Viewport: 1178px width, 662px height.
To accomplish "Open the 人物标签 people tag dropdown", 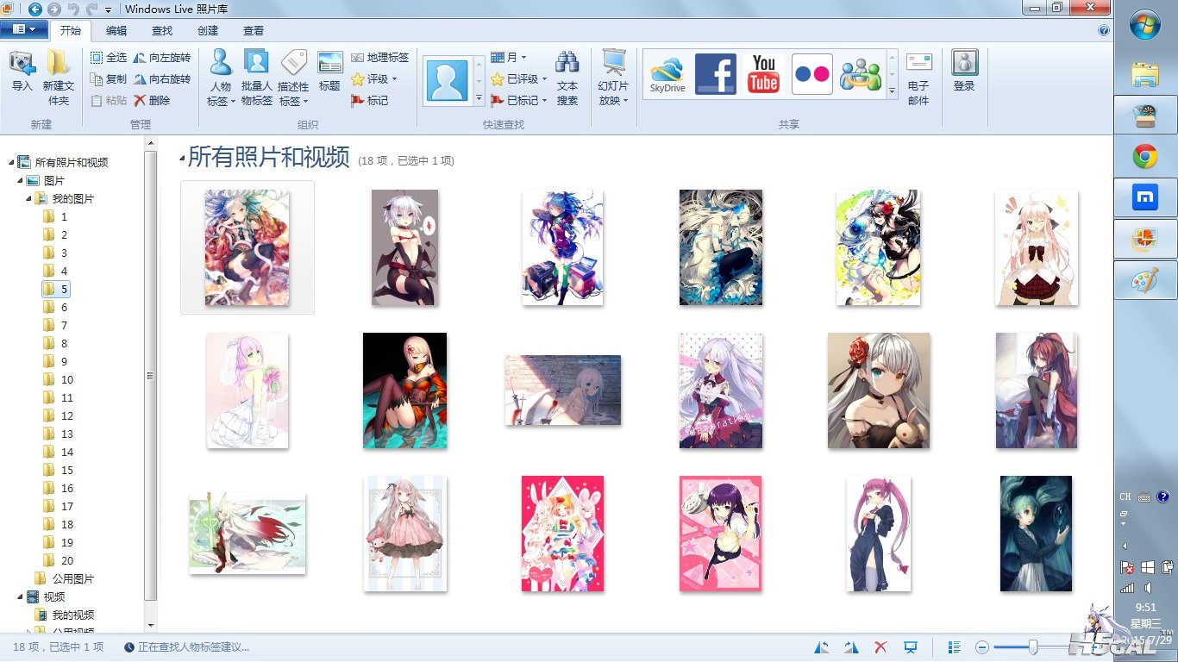I will [221, 78].
